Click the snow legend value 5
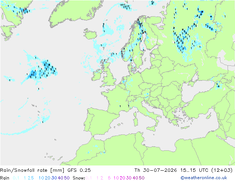Screen dimensions: 235x181 pos(109,178)
